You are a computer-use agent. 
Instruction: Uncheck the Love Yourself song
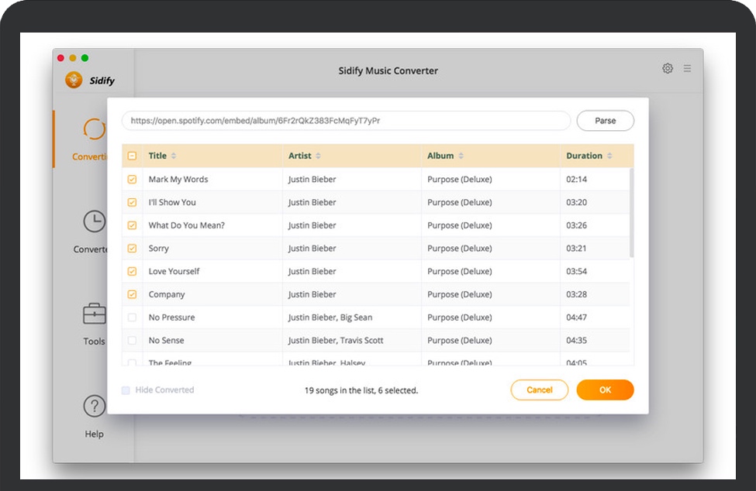pos(132,271)
